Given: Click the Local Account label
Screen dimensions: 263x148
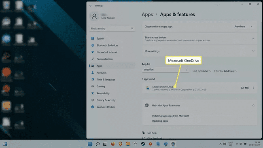Looking at the screenshot, I should (108, 18).
